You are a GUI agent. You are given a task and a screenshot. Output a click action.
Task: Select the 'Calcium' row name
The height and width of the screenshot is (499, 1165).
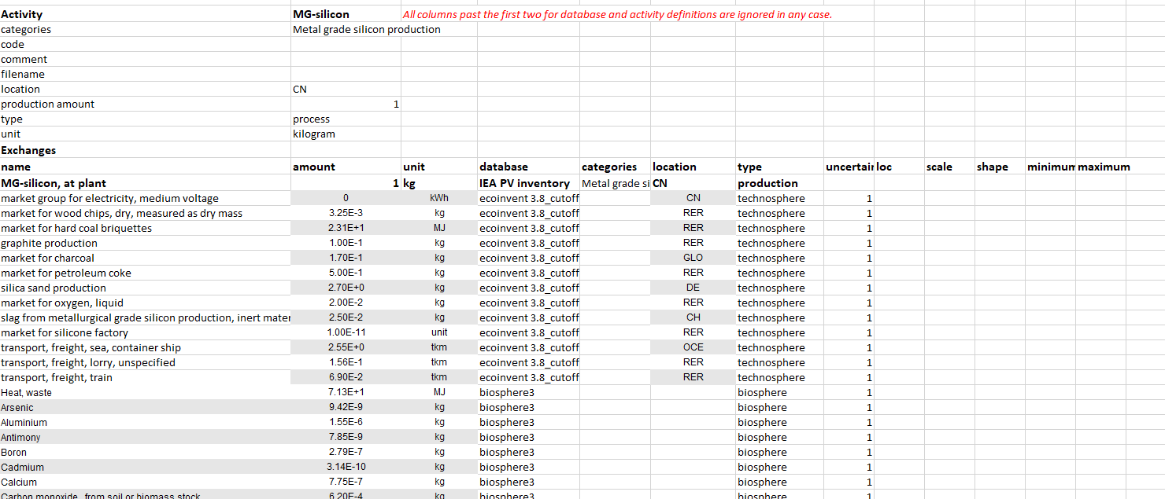coord(146,482)
